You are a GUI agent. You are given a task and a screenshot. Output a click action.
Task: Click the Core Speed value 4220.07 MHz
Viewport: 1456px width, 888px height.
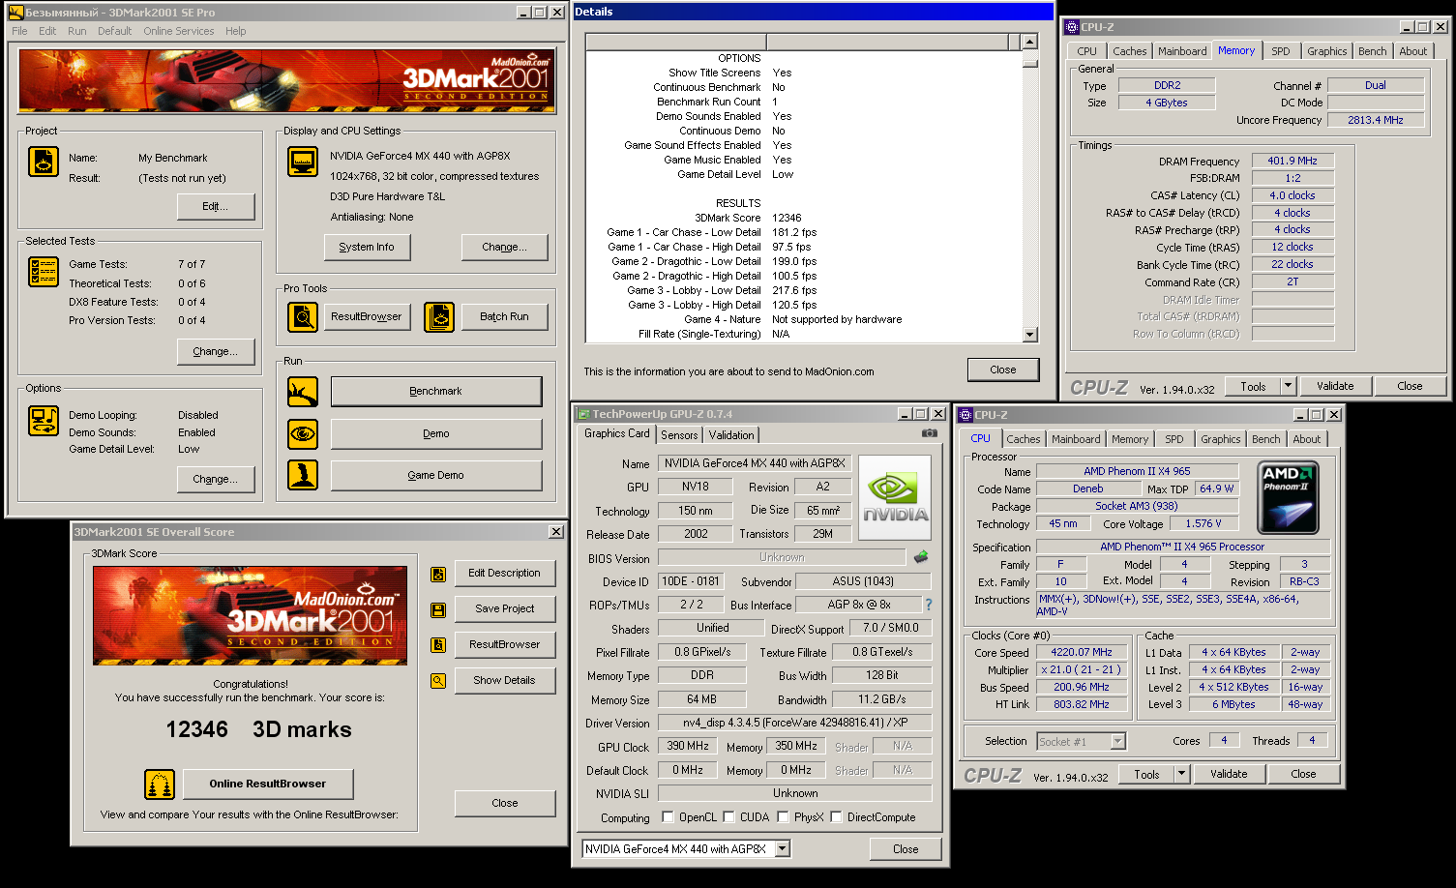(1082, 652)
